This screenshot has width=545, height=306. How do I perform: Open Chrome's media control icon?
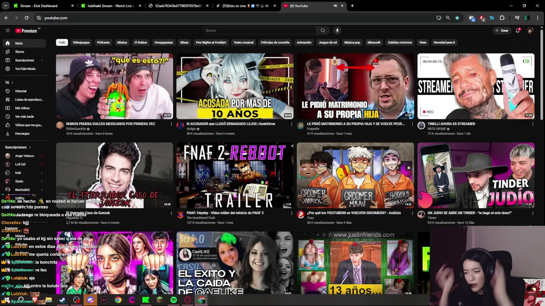pyautogui.click(x=516, y=18)
